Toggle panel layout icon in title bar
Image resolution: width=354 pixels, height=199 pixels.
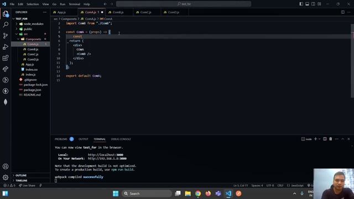pos(308,4)
